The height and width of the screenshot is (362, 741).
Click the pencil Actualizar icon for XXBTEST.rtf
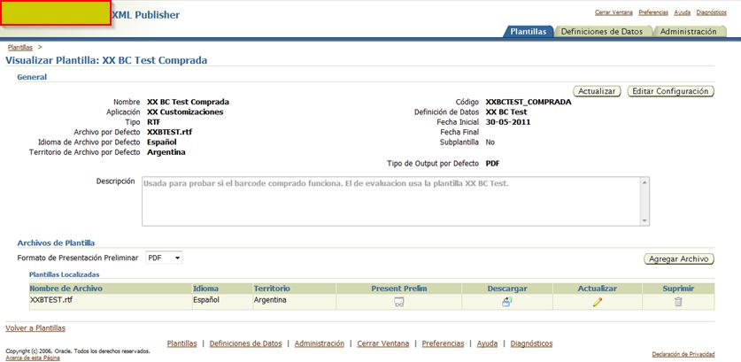click(598, 302)
